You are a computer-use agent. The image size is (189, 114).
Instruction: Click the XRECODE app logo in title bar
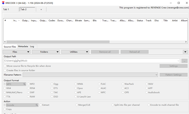coord(3,3)
